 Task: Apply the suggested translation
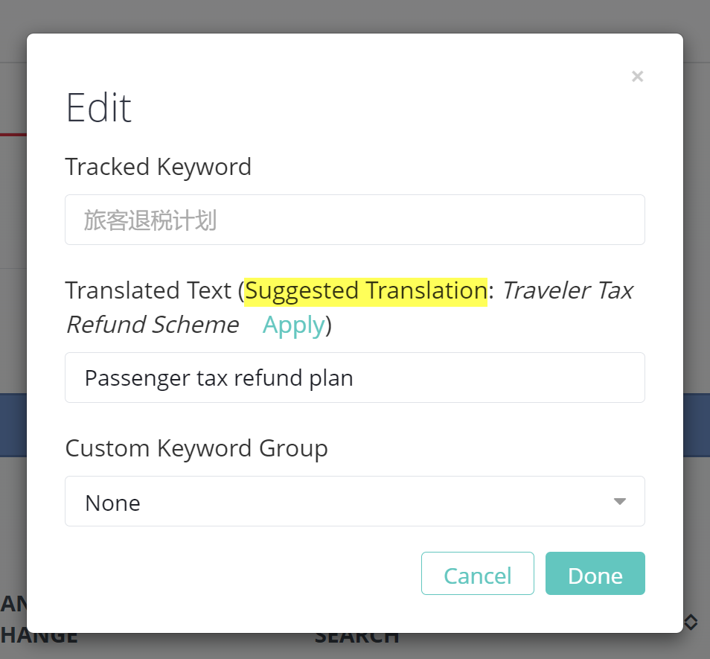293,325
